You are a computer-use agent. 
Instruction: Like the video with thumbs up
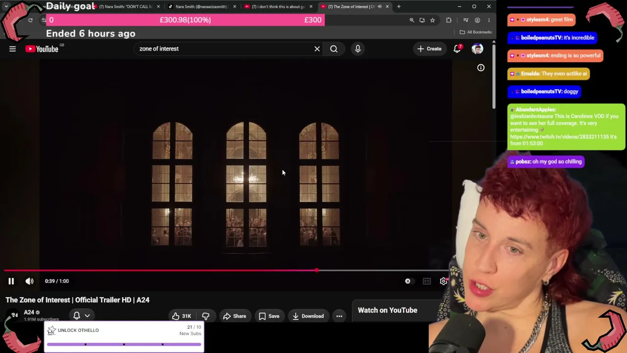tap(181, 316)
